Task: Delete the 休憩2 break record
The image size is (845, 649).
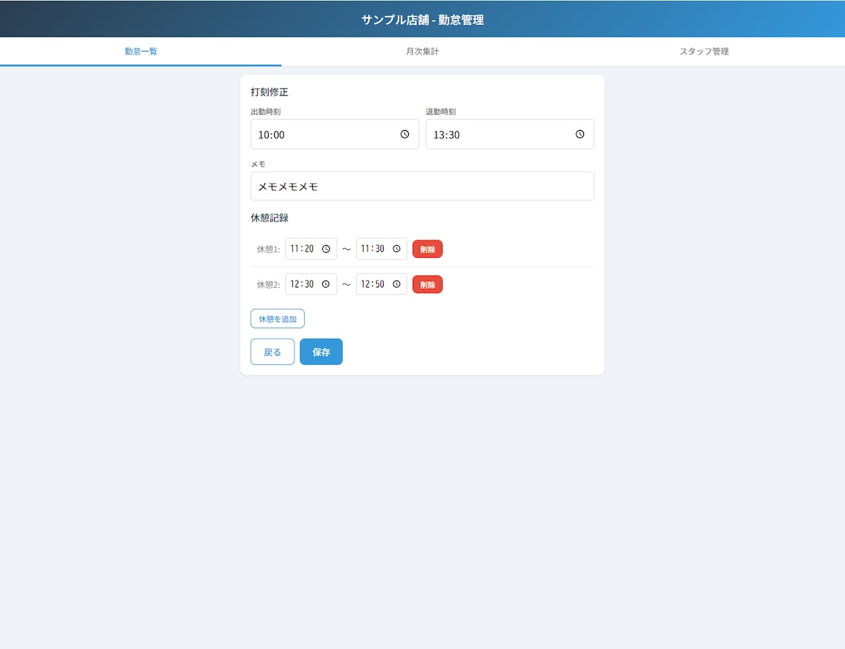Action: tap(427, 285)
